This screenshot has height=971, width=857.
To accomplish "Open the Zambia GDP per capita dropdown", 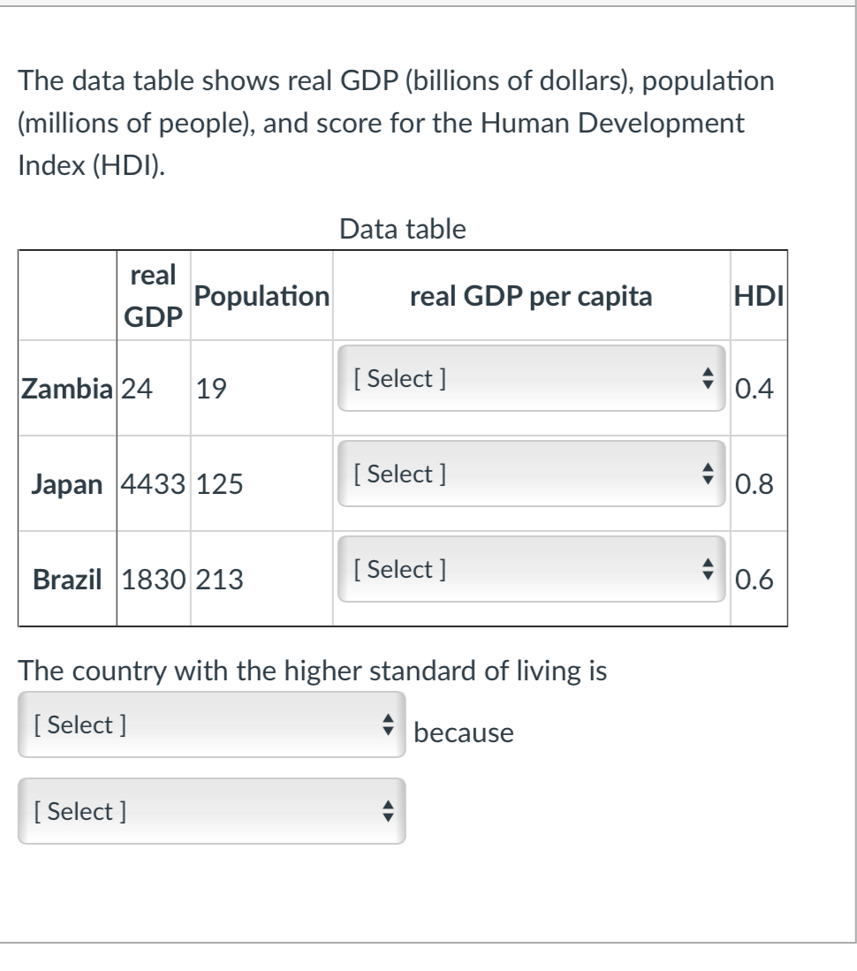I will pos(530,379).
